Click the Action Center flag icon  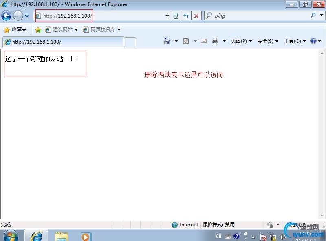[263, 237]
